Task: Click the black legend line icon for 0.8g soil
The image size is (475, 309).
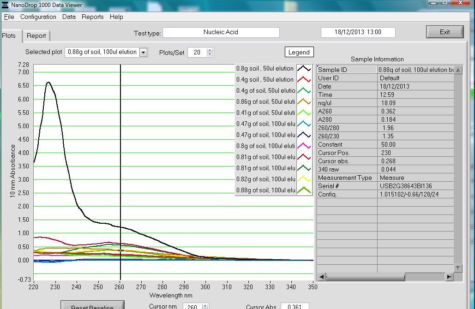Action: point(304,69)
